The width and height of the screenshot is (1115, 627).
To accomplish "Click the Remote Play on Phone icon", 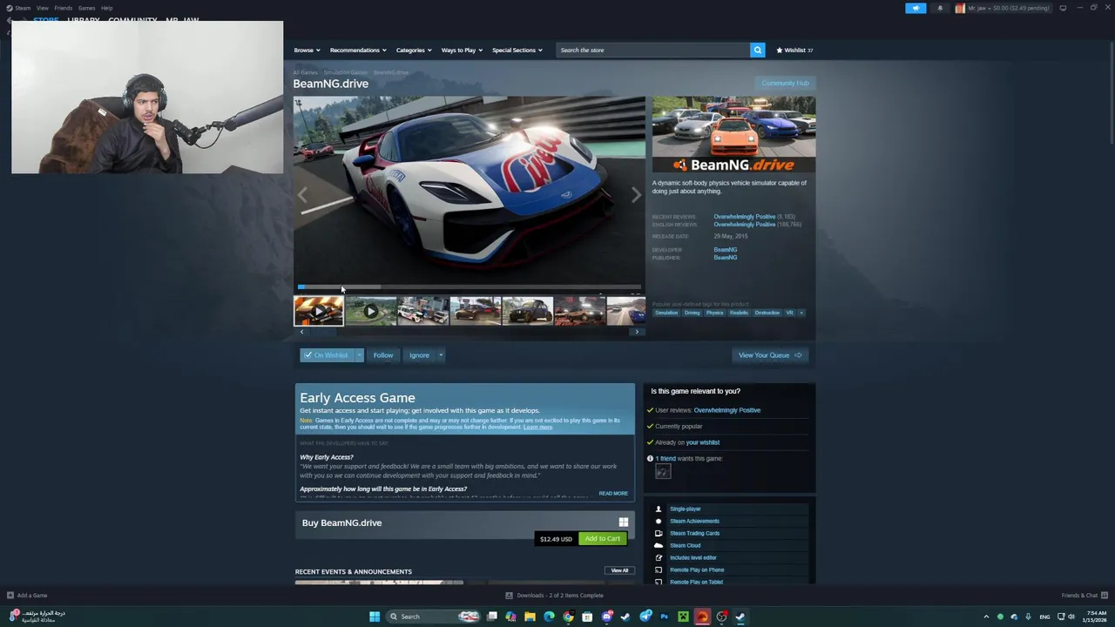I will [659, 570].
